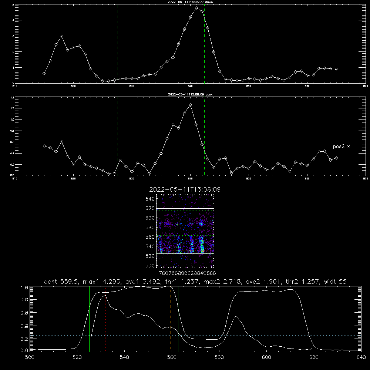Click the '620' y-axis label beside the spectrogram
Screen dimensions: 370x370
click(150, 208)
